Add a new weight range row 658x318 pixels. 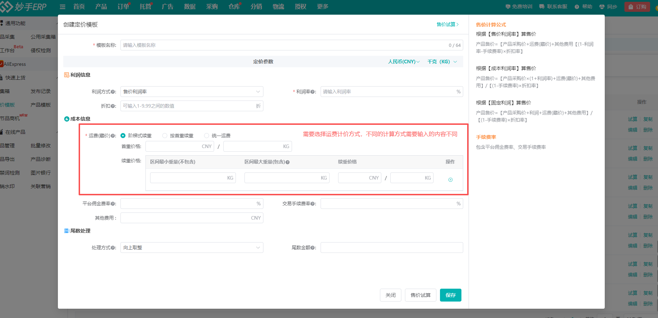(450, 180)
